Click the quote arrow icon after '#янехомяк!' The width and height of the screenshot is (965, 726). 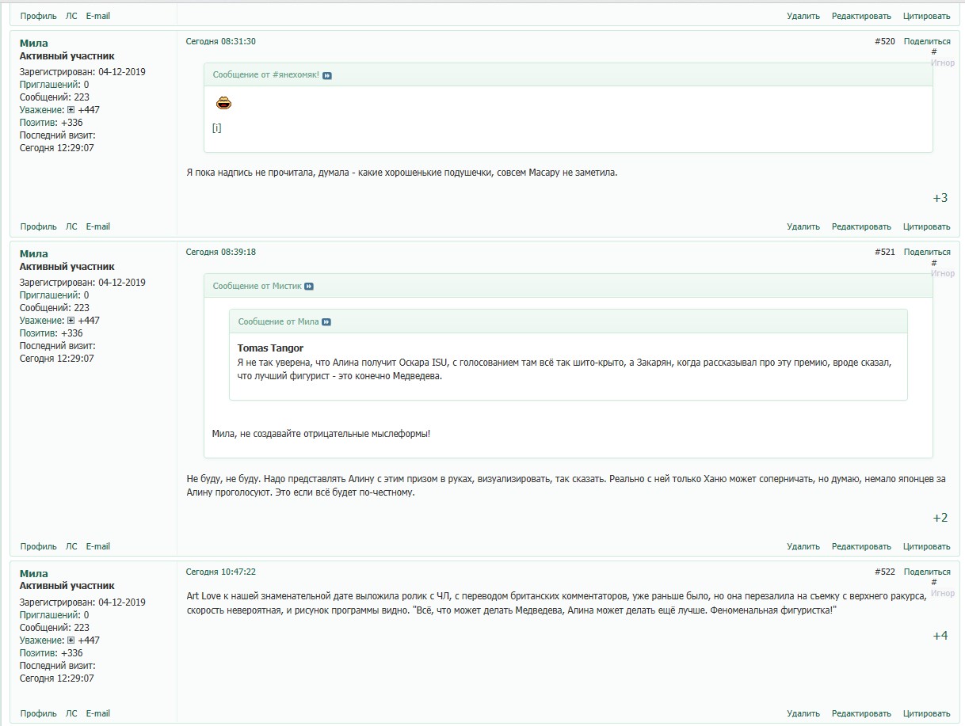coord(327,75)
